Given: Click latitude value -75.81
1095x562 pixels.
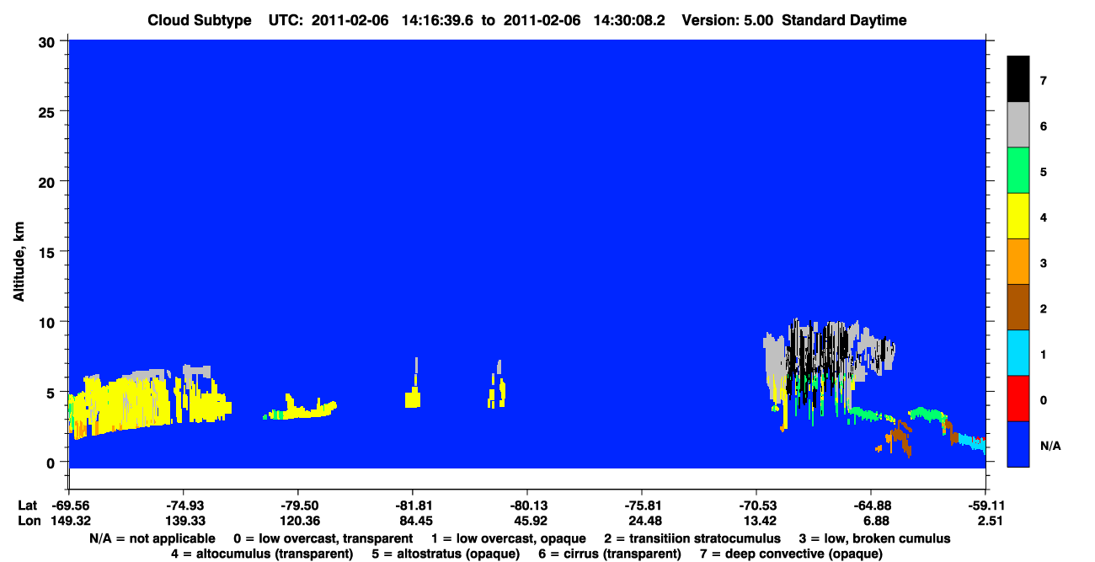Looking at the screenshot, I should coord(642,506).
